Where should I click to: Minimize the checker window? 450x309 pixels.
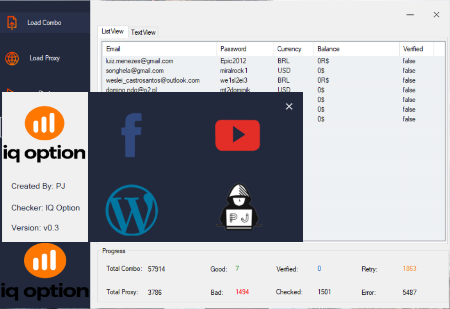(410, 15)
